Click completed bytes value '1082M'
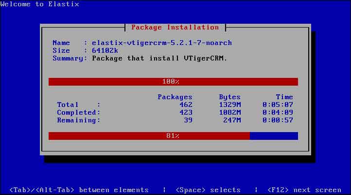The width and height of the screenshot is (351, 195). pyautogui.click(x=230, y=112)
